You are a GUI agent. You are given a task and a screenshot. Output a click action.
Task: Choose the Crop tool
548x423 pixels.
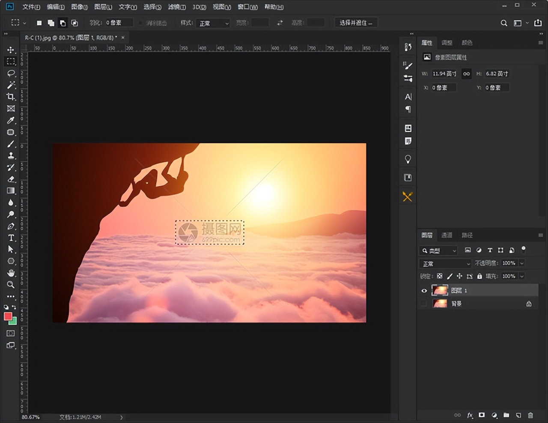[11, 97]
